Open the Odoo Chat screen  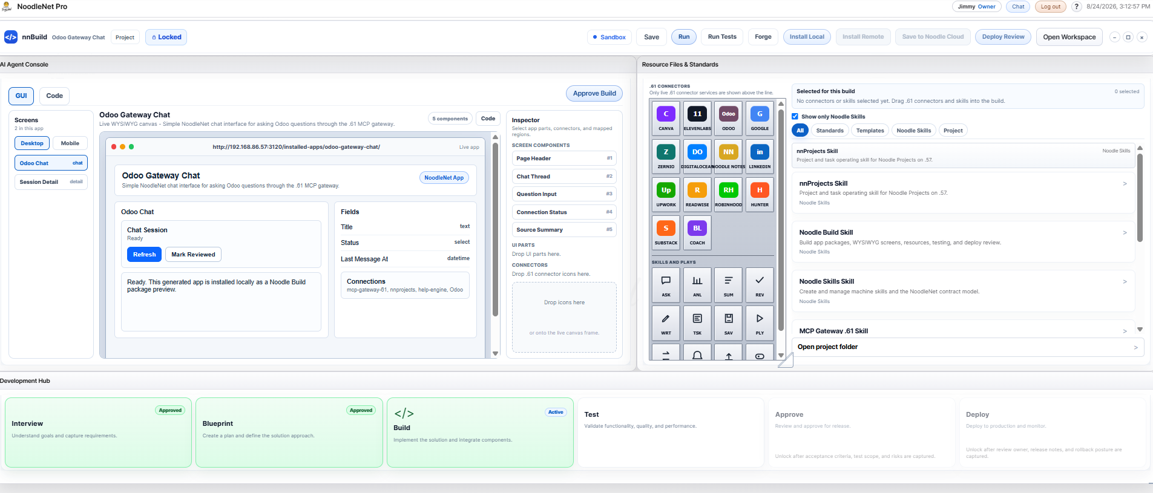click(51, 163)
